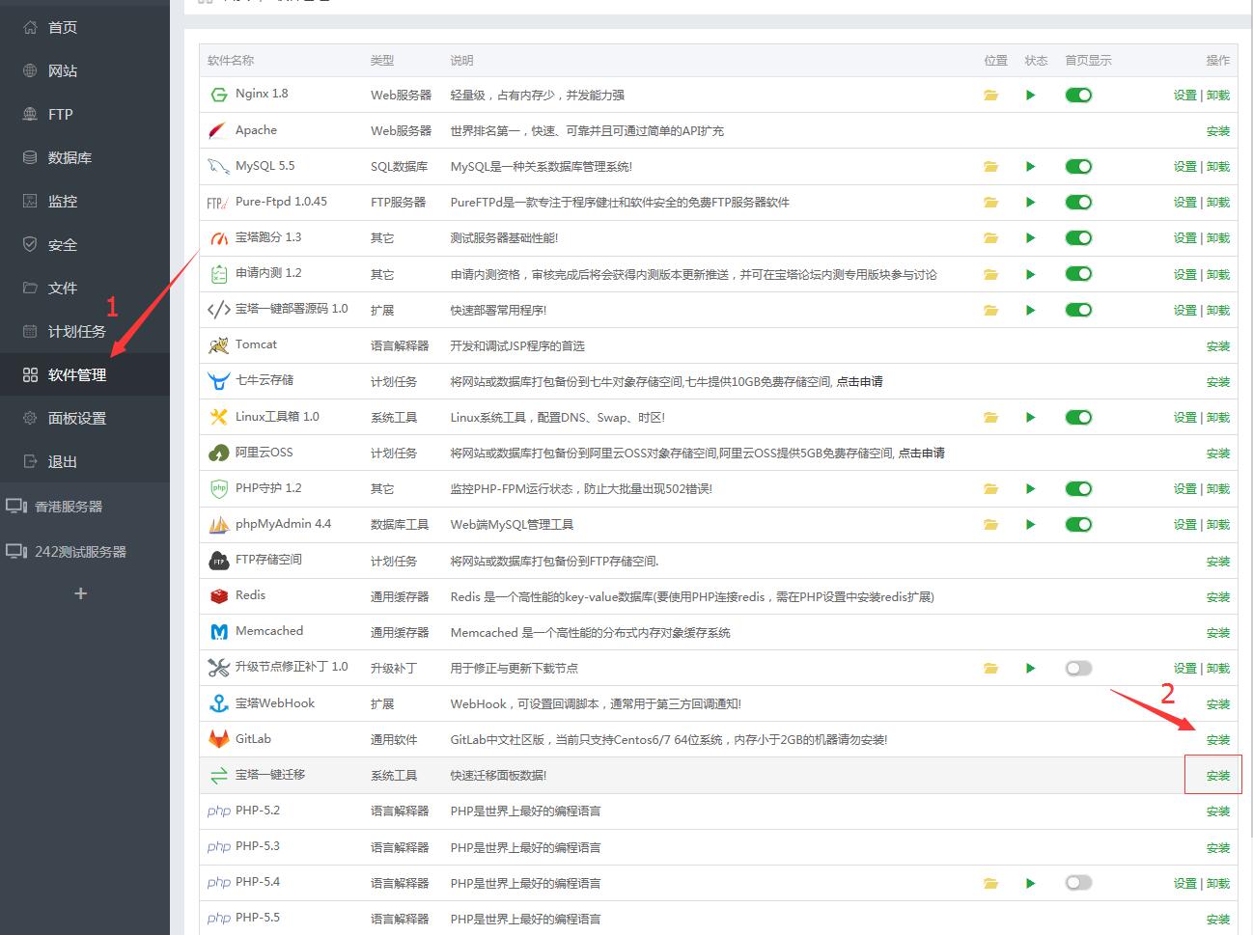Click the plus to add a server

80,593
